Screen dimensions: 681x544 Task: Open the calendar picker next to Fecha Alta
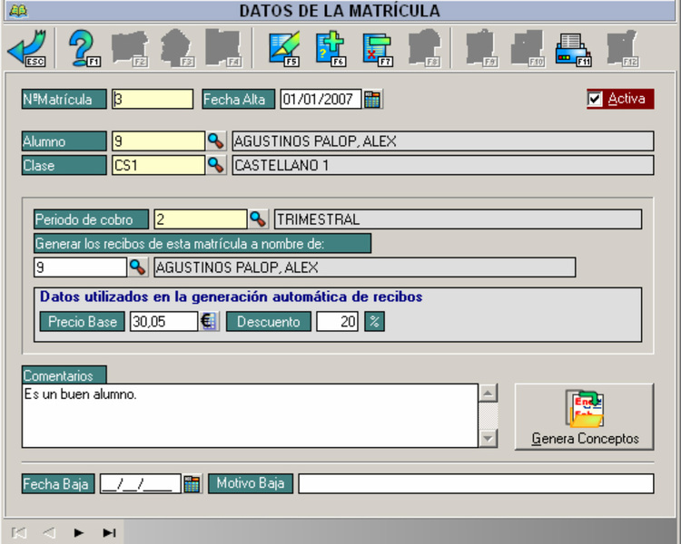point(372,100)
